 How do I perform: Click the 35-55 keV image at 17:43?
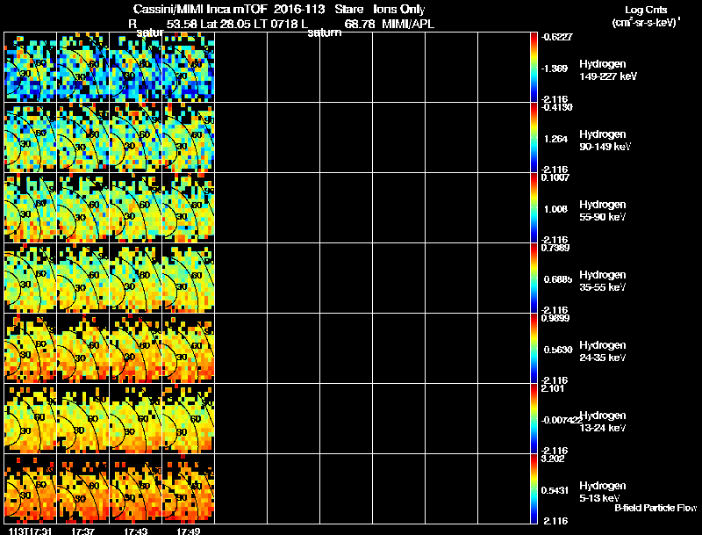pyautogui.click(x=136, y=278)
